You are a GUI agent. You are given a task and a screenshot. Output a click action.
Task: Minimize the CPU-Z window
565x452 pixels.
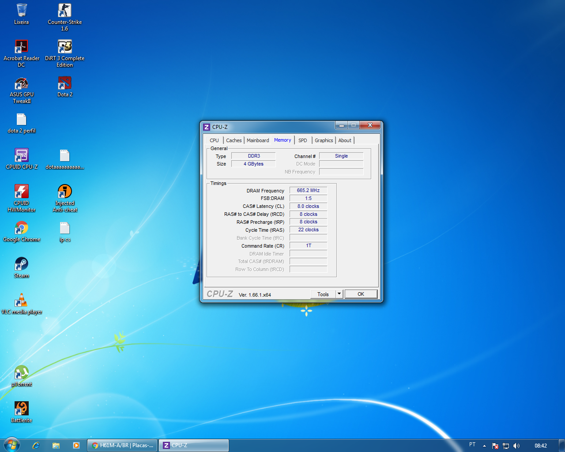(x=342, y=125)
